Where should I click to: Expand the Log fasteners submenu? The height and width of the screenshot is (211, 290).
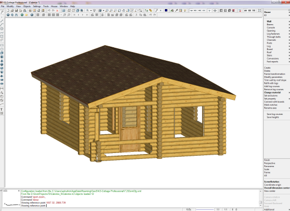pyautogui.click(x=278, y=34)
